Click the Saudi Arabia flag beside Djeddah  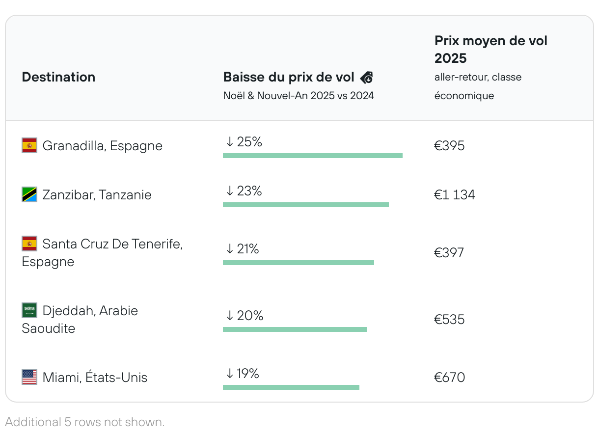29,310
